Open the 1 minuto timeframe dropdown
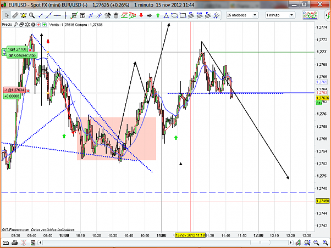This screenshot has width=331, height=248. point(280,15)
